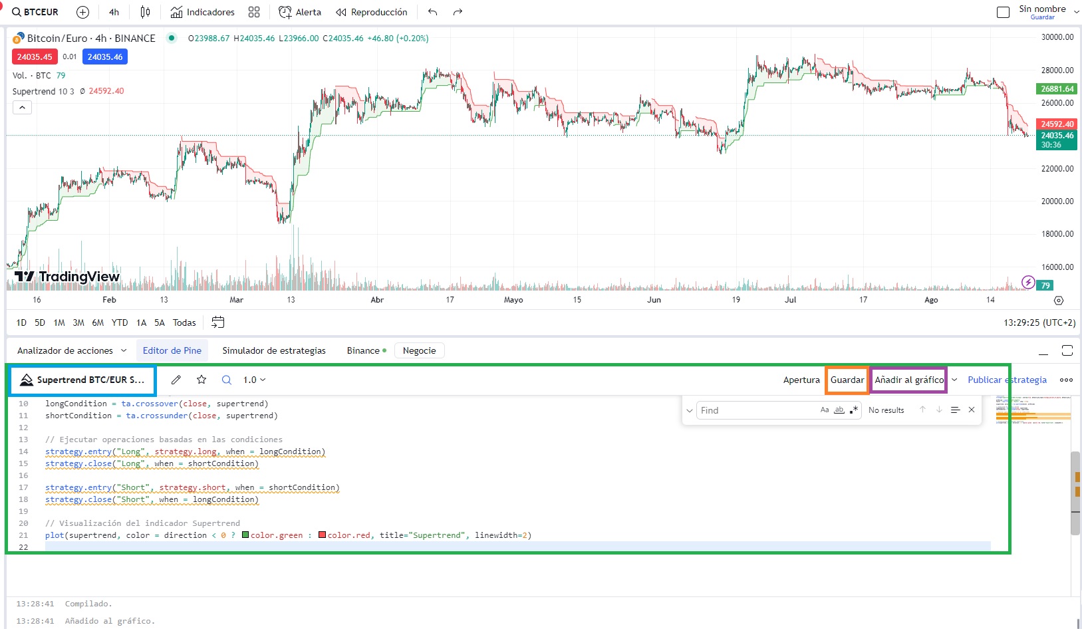
Task: Click the Alerta icon to create alert
Action: point(299,11)
